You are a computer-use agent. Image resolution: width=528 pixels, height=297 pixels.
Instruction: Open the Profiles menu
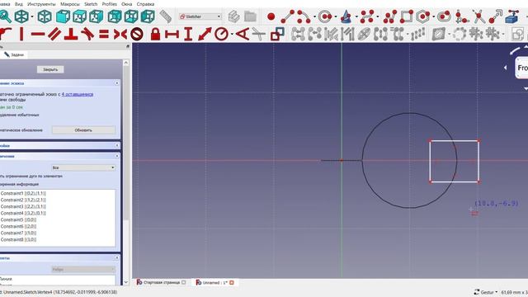(109, 4)
